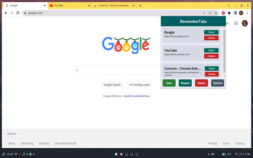Open the saved Correcto tab entry
This screenshot has width=253, height=158.
click(212, 68)
